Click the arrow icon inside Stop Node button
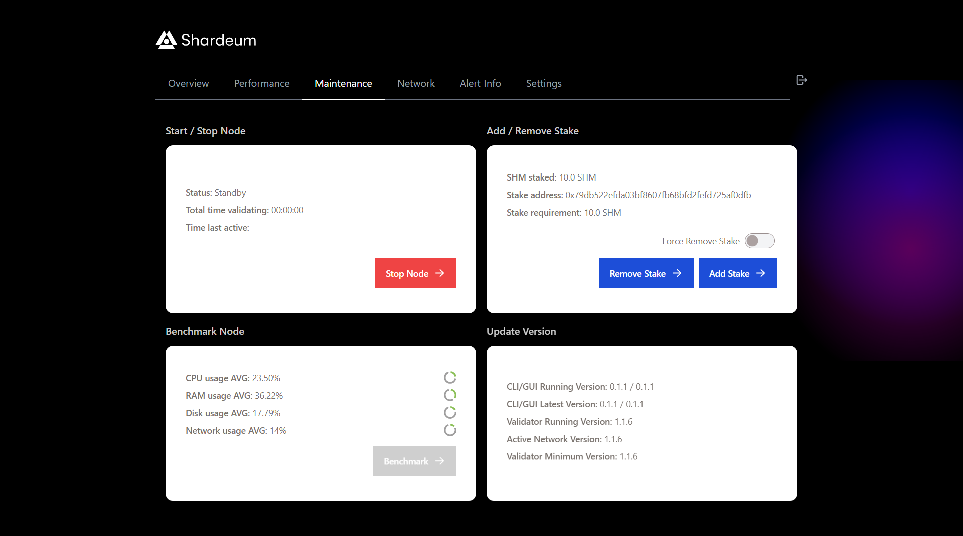 (440, 273)
